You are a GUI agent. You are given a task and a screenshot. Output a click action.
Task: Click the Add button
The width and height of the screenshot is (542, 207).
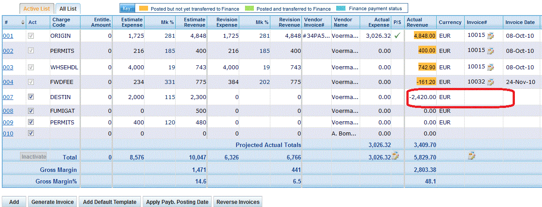coord(14,202)
